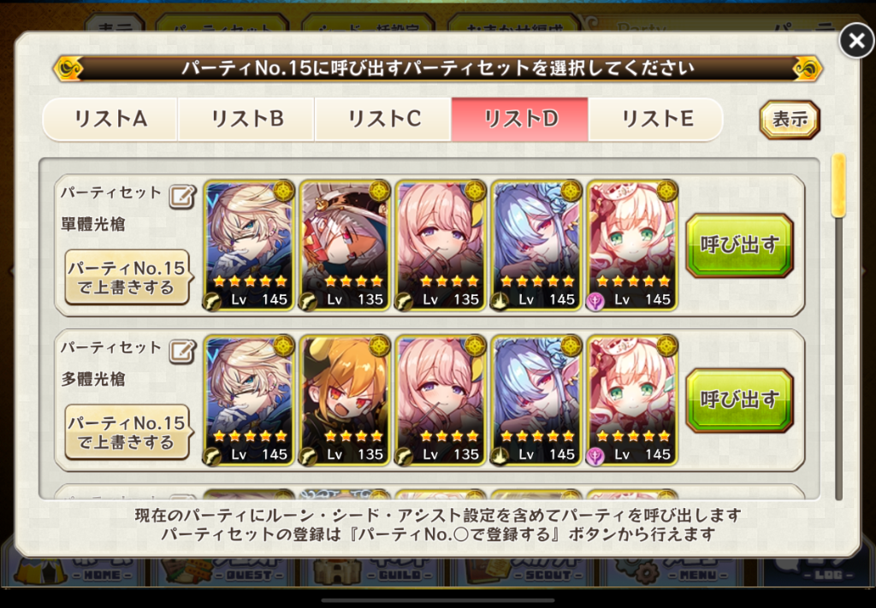Select blonde eyepatch character in 單體光槍 set
This screenshot has width=876, height=608.
pos(249,245)
